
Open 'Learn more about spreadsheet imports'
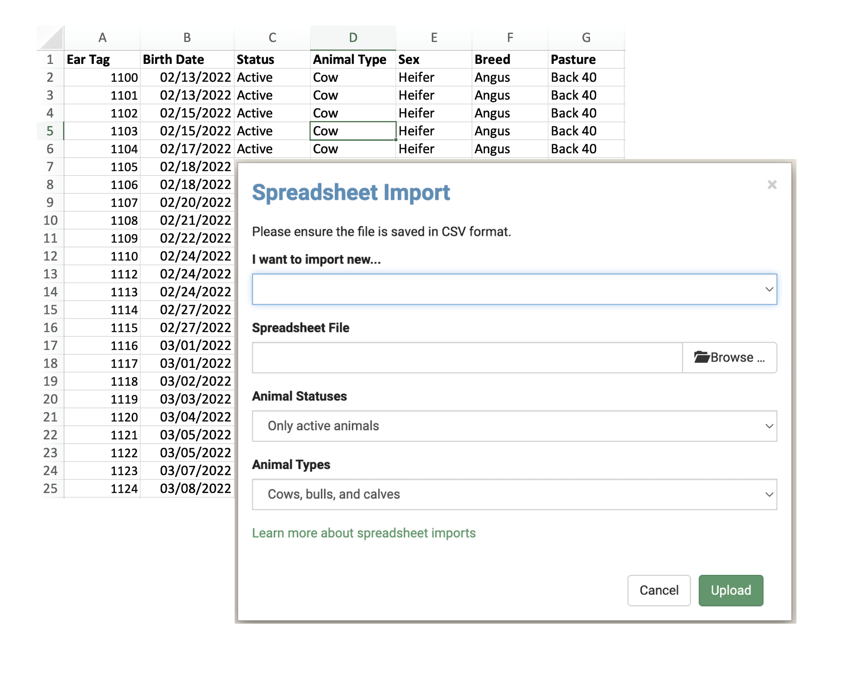363,532
